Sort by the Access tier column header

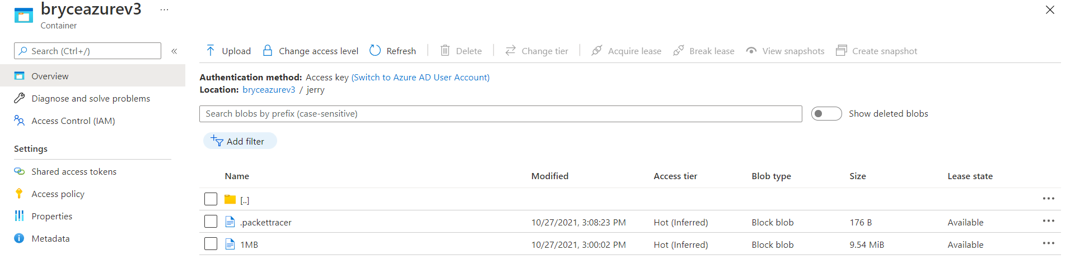(x=675, y=176)
